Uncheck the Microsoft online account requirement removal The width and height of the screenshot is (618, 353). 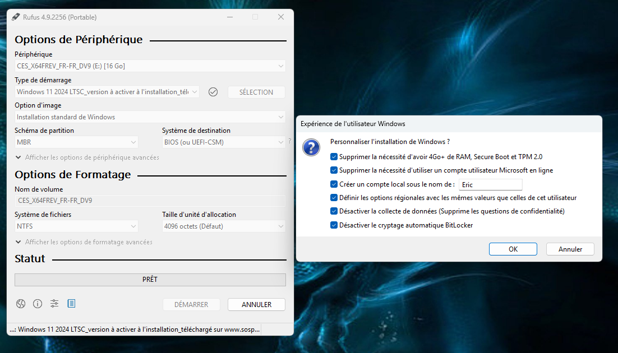coord(334,170)
